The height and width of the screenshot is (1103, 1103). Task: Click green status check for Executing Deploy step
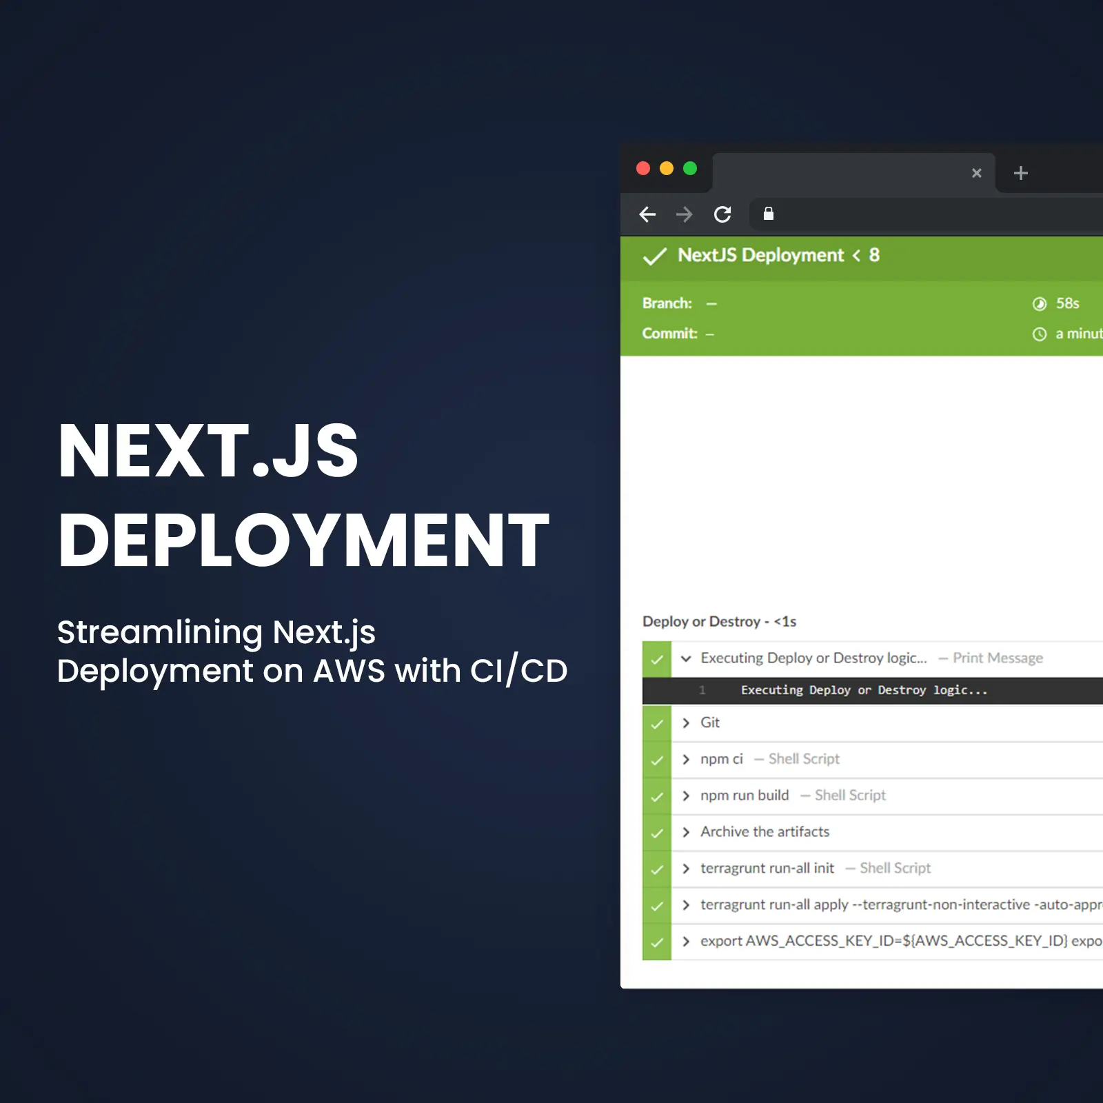[657, 659]
